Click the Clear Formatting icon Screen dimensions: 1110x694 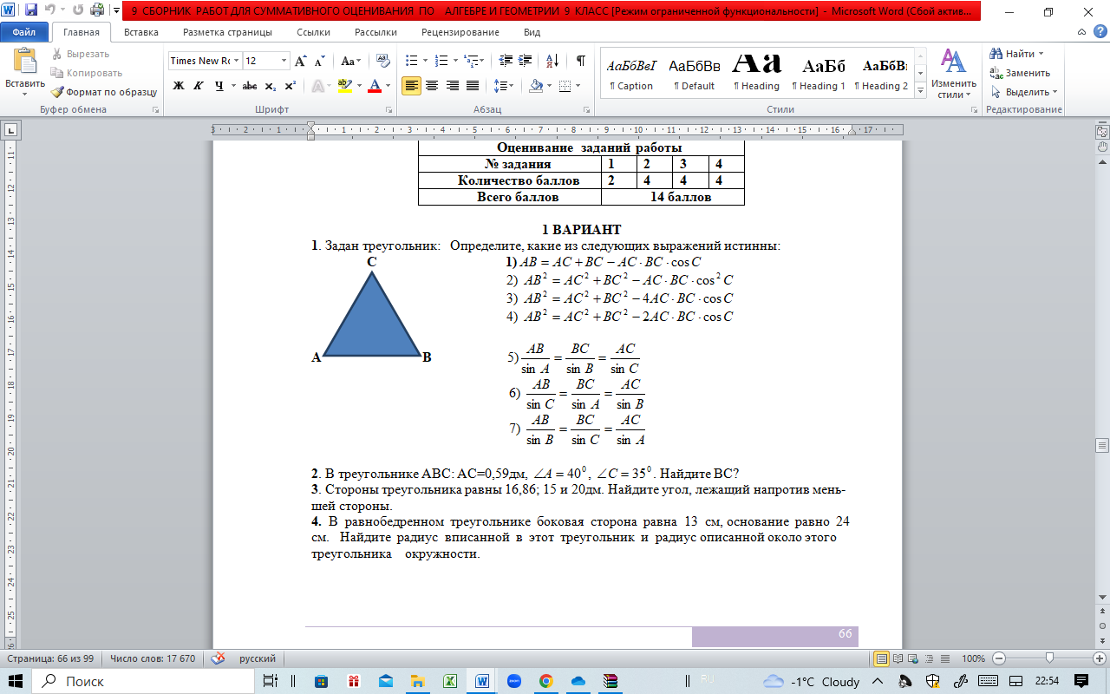382,61
